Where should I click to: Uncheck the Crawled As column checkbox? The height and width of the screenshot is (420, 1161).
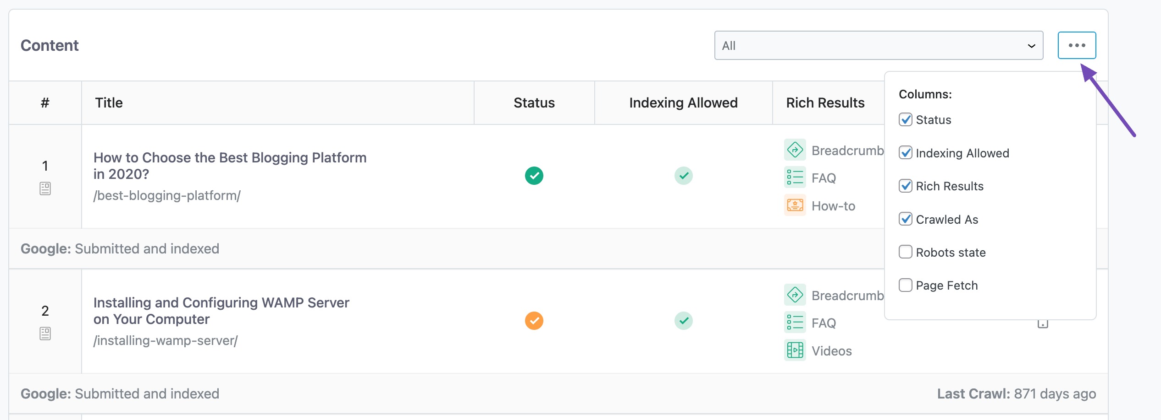pyautogui.click(x=906, y=219)
